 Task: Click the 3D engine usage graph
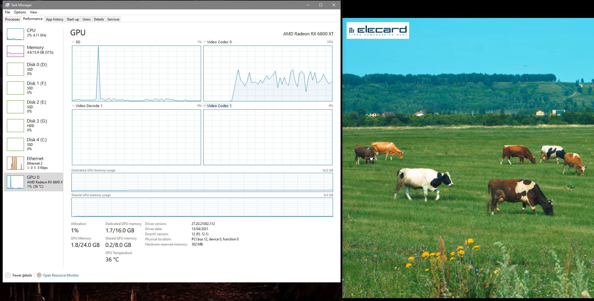point(137,73)
